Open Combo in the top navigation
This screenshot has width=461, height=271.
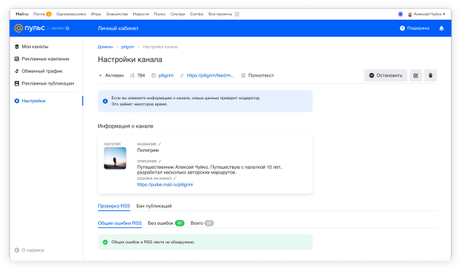pos(197,14)
